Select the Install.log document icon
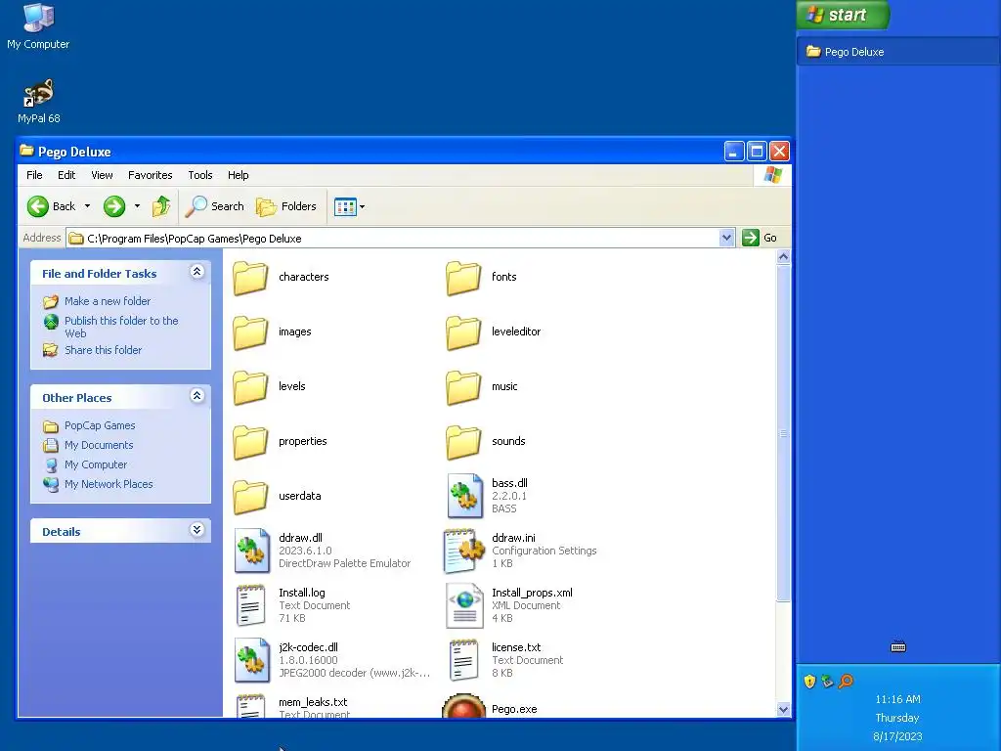 [x=251, y=605]
